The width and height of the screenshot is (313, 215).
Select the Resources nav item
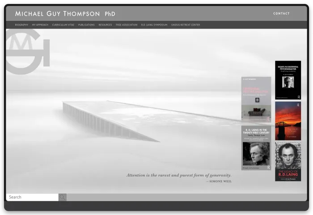click(x=105, y=25)
